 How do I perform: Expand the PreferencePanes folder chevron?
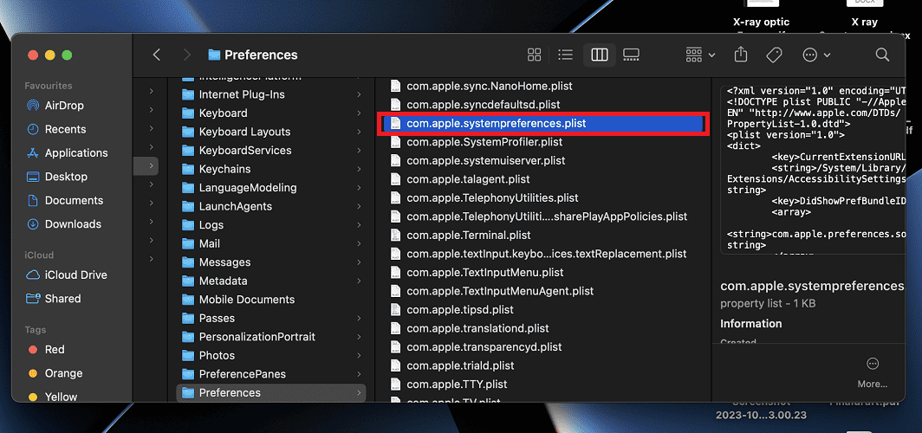(x=359, y=374)
